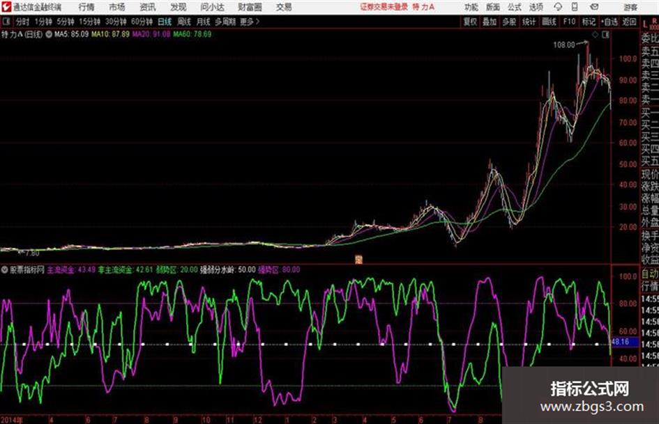Open the 交易 menu

pos(284,7)
